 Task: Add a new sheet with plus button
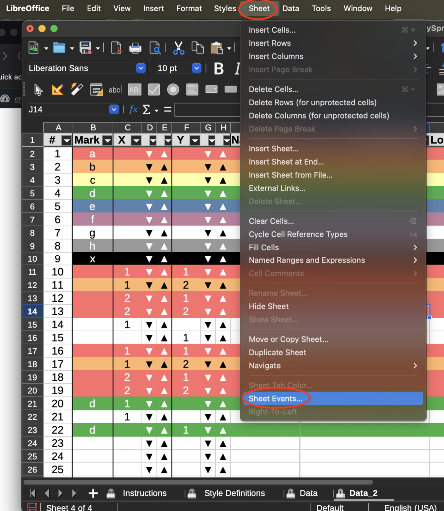[x=93, y=493]
